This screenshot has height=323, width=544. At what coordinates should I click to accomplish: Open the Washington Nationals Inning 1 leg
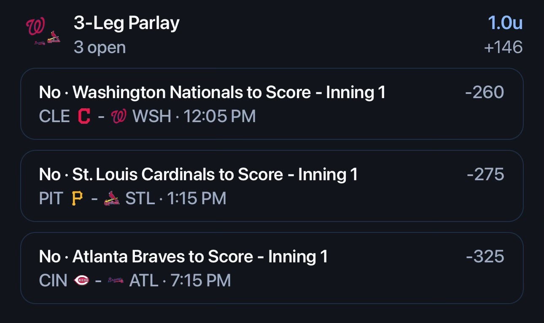[x=272, y=104]
